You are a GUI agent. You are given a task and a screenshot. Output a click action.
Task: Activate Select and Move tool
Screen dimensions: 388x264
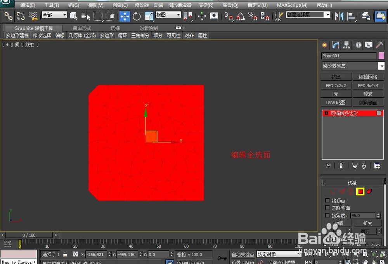pos(125,16)
